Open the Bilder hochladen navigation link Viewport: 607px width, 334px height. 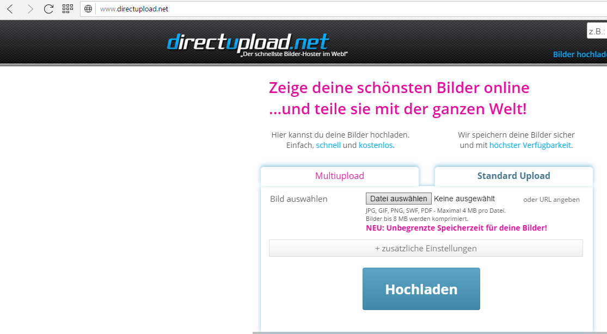coord(580,54)
